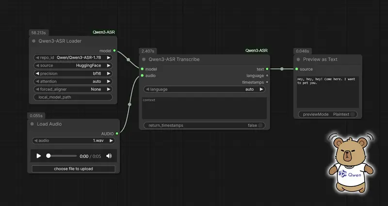This screenshot has width=388, height=206.
Task: Click the local_model_path field
Action: (73, 97)
